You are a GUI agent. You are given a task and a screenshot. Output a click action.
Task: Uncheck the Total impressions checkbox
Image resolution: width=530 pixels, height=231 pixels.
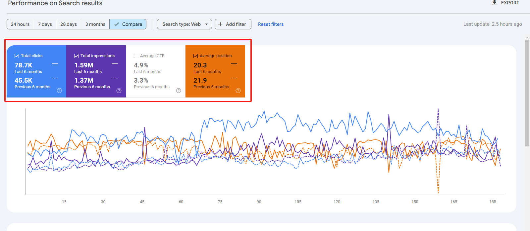coord(76,56)
